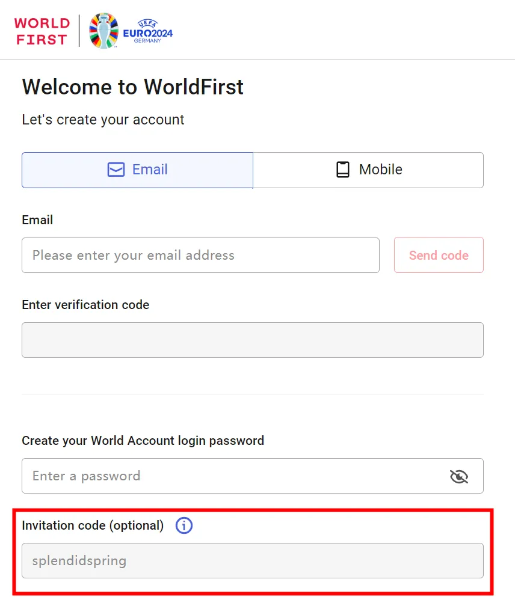Click the invitation code field showing splendidspring
This screenshot has height=603, width=515.
pos(252,561)
